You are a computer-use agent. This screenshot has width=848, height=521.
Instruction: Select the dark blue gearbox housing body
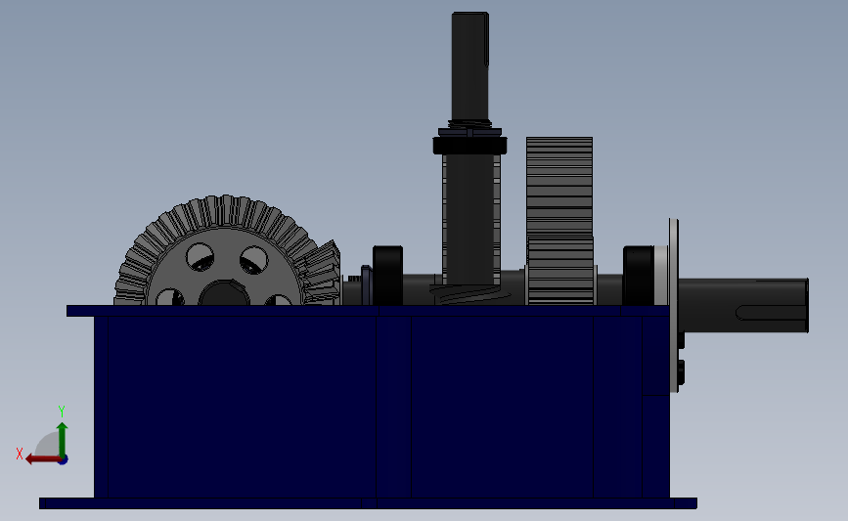[x=381, y=407]
